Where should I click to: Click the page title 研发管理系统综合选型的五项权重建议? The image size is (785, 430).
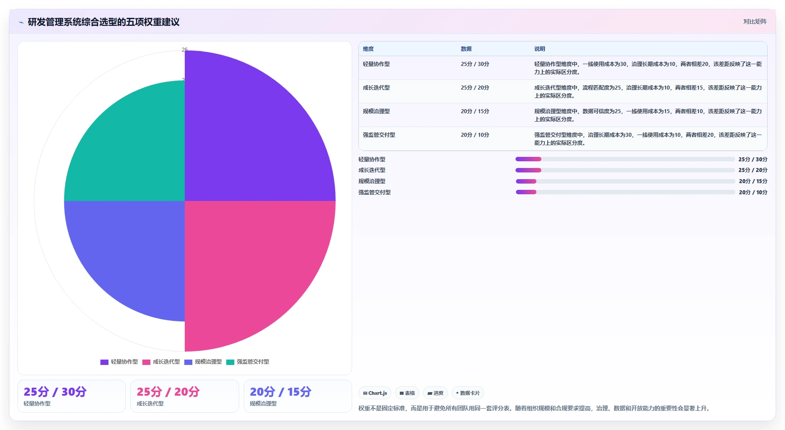point(104,22)
